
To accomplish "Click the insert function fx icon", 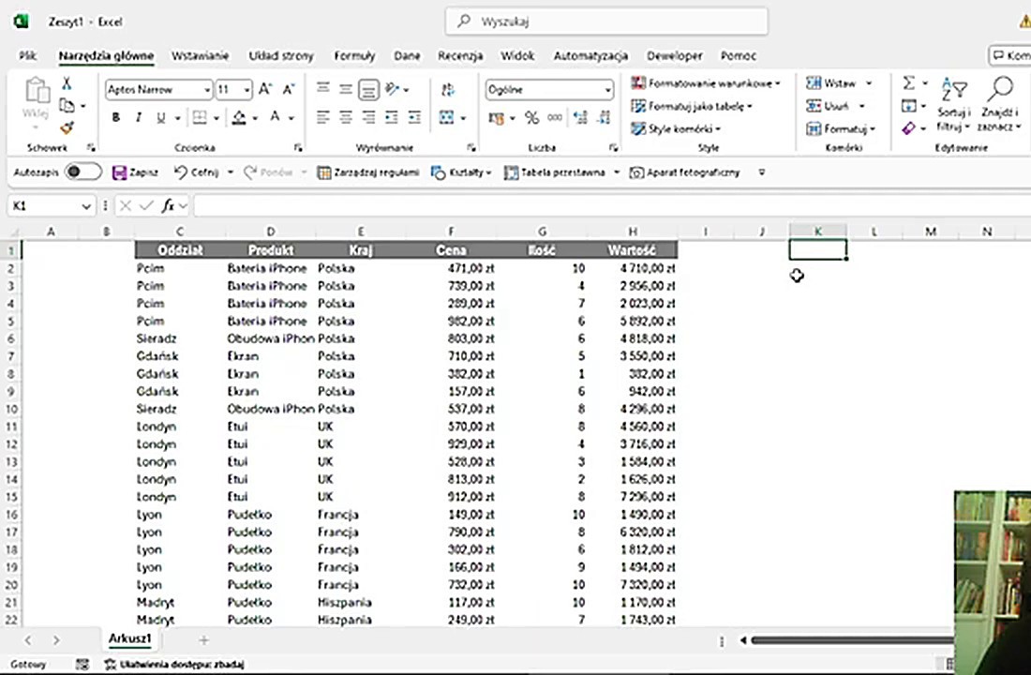I will point(168,206).
